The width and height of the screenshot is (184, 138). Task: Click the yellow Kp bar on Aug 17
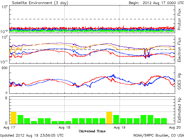[x=14, y=118]
